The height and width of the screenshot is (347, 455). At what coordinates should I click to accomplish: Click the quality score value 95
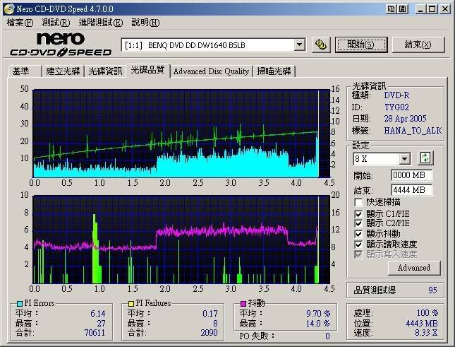tap(432, 290)
